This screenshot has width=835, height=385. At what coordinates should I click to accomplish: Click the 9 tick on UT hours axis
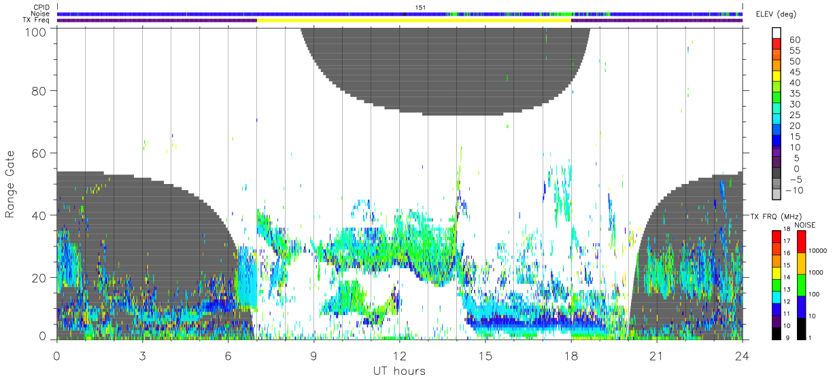314,355
